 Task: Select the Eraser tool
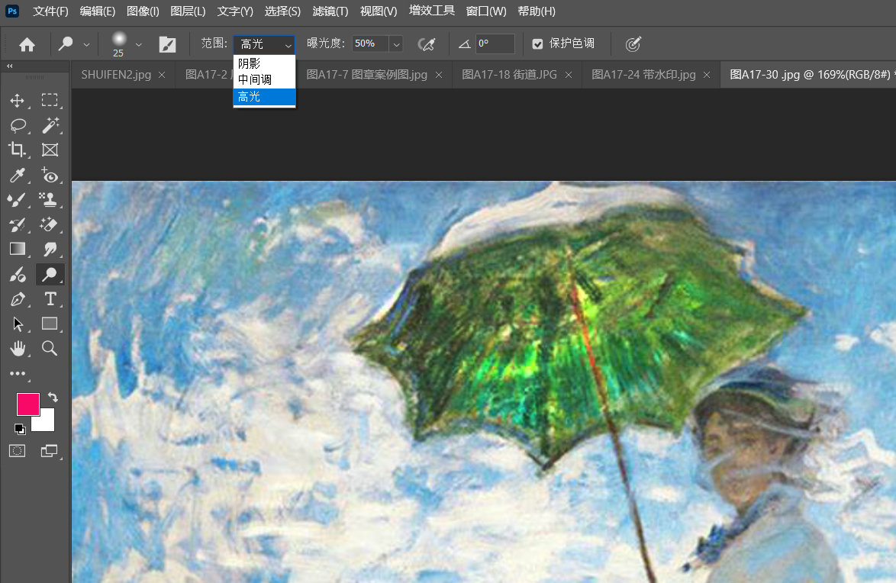pyautogui.click(x=50, y=224)
